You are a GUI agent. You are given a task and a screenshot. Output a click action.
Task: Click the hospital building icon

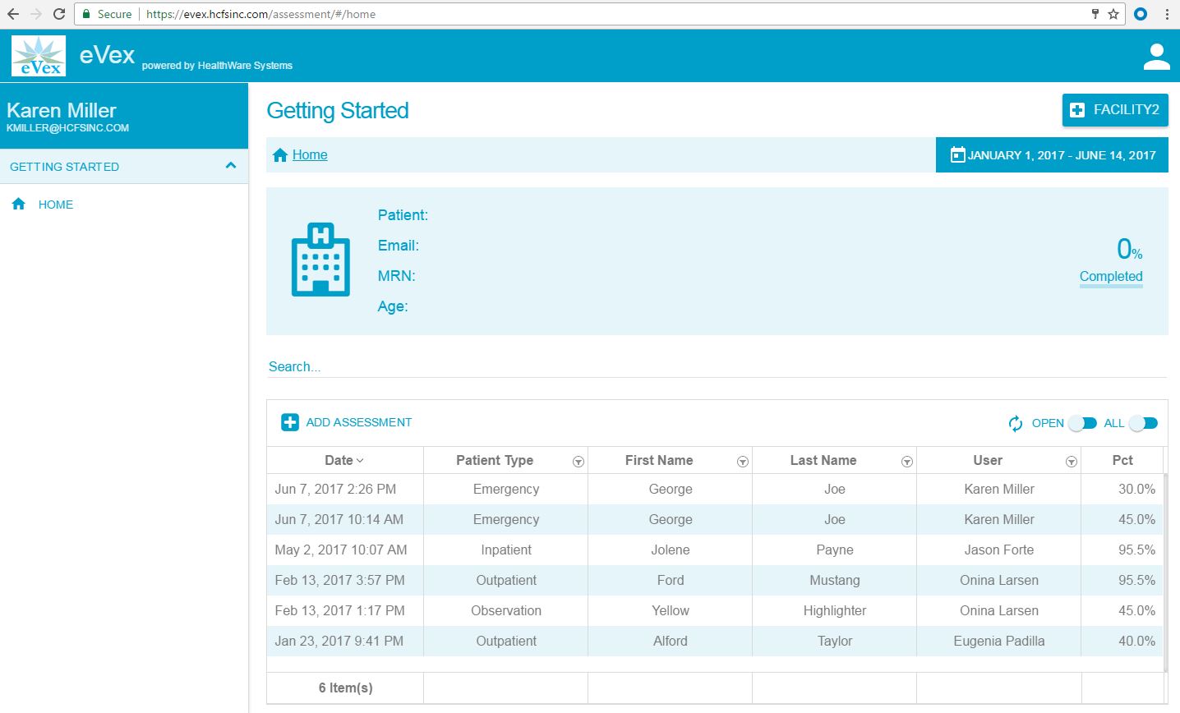320,260
